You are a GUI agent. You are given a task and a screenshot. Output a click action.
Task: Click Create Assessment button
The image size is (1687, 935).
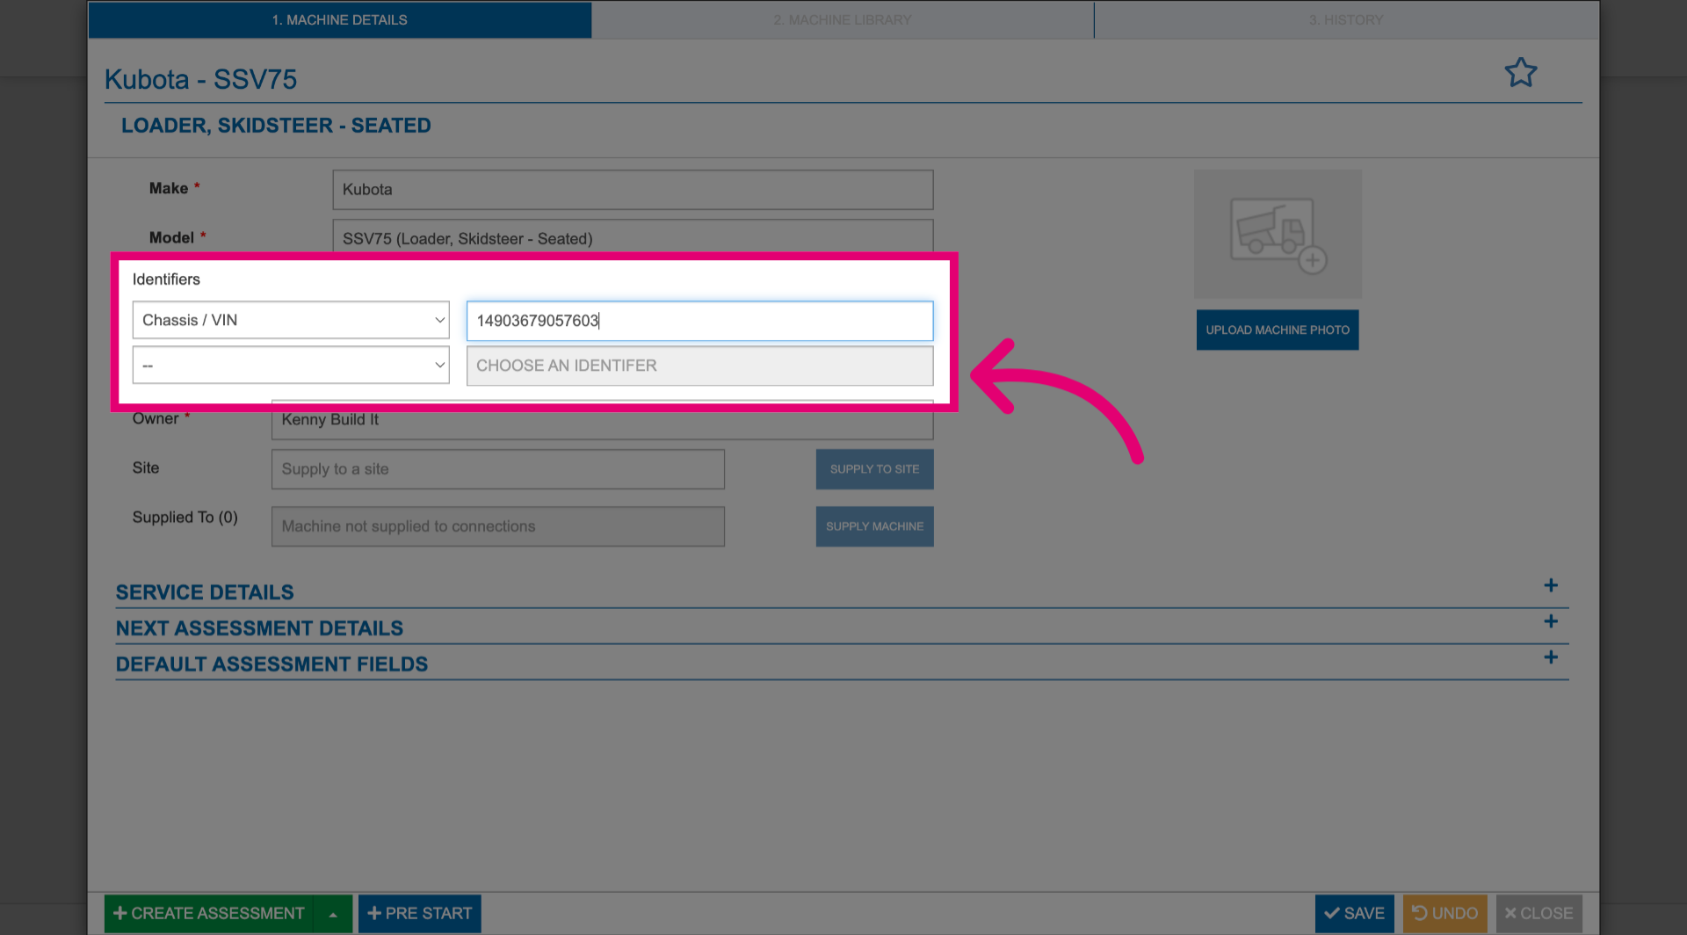pos(209,914)
